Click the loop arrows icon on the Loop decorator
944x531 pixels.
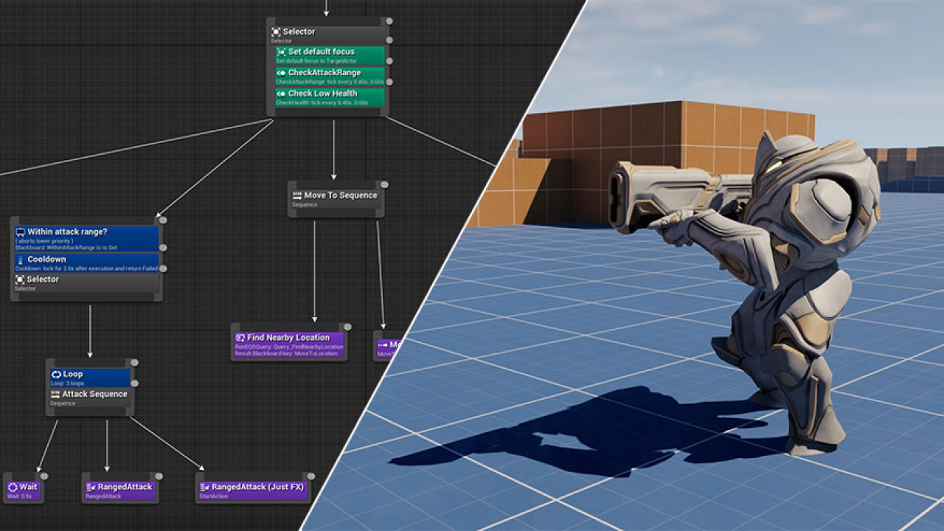(57, 375)
